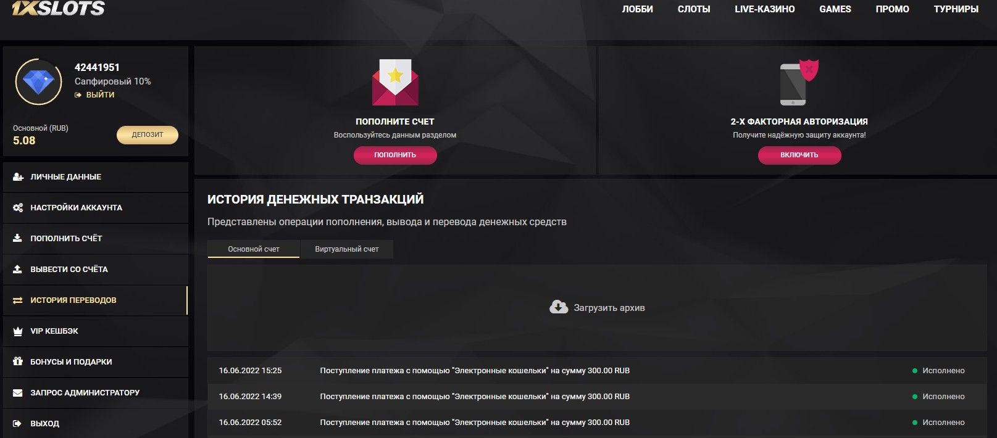Select the 16.06.2022 14:39 transaction row
The image size is (997, 438).
[x=597, y=397]
